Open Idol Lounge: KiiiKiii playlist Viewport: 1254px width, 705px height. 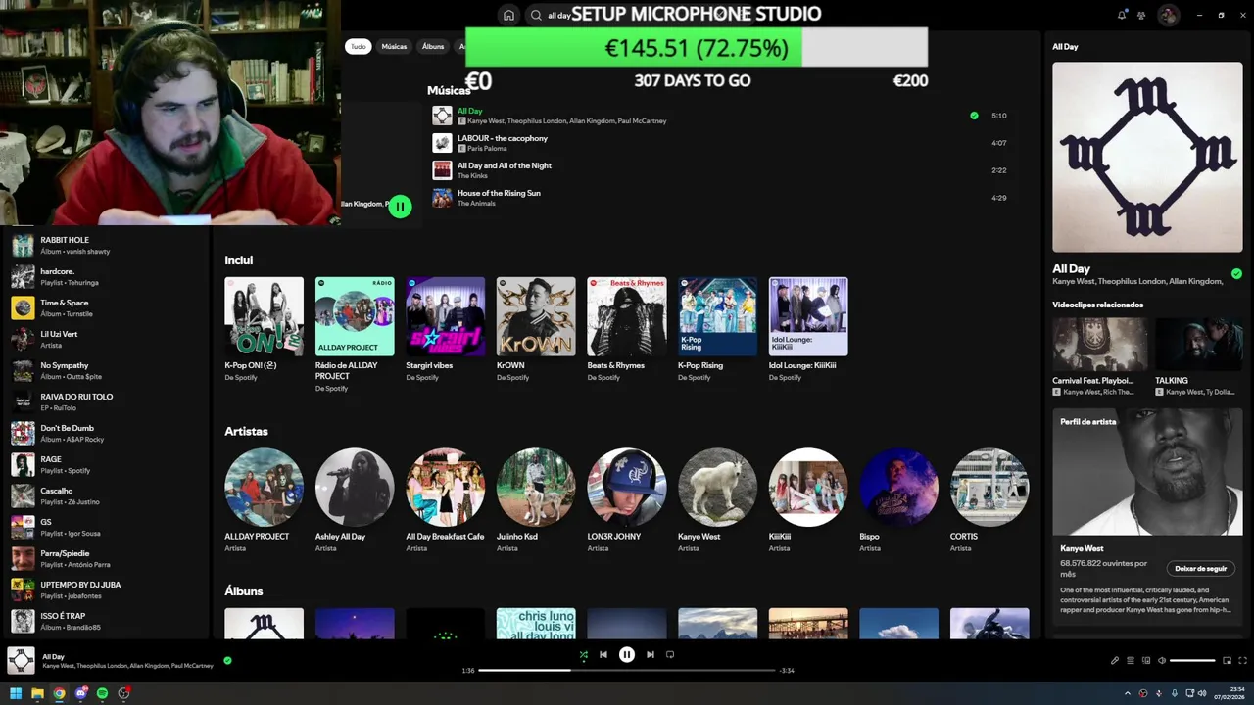click(808, 316)
